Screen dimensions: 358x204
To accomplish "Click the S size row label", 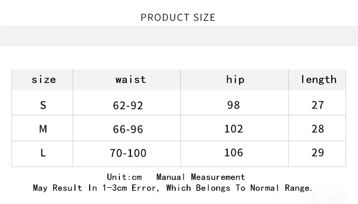I will pos(43,105).
